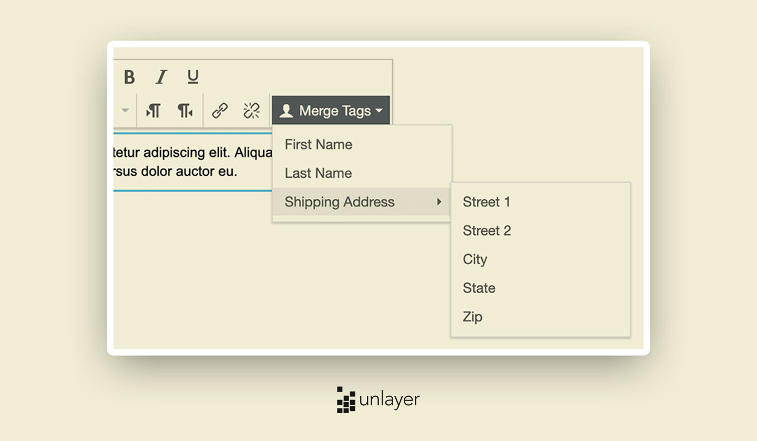
Task: Choose Street 2 from shipping submenu
Action: [487, 230]
